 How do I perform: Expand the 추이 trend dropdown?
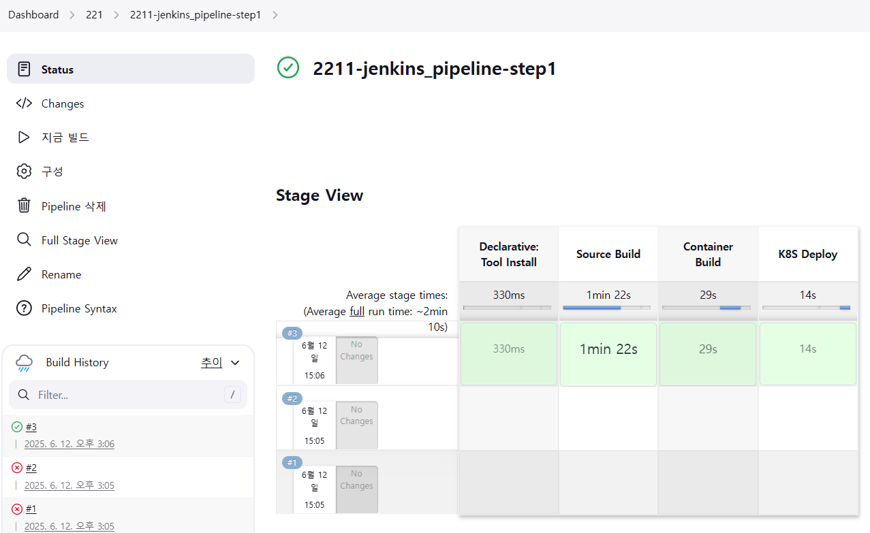tap(236, 363)
